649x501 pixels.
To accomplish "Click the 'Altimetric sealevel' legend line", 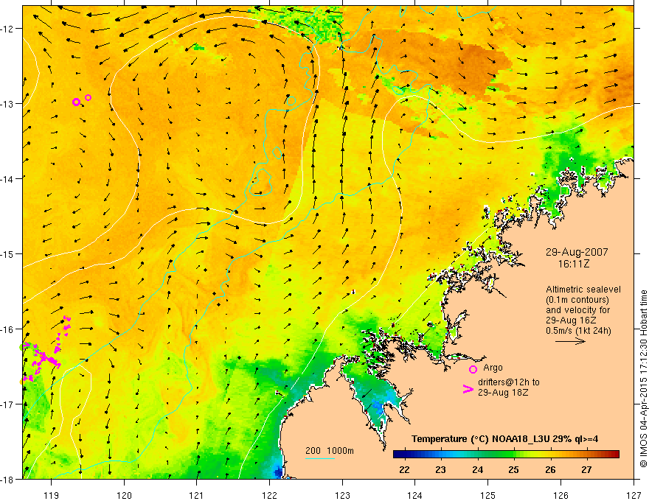I will pyautogui.click(x=583, y=290).
